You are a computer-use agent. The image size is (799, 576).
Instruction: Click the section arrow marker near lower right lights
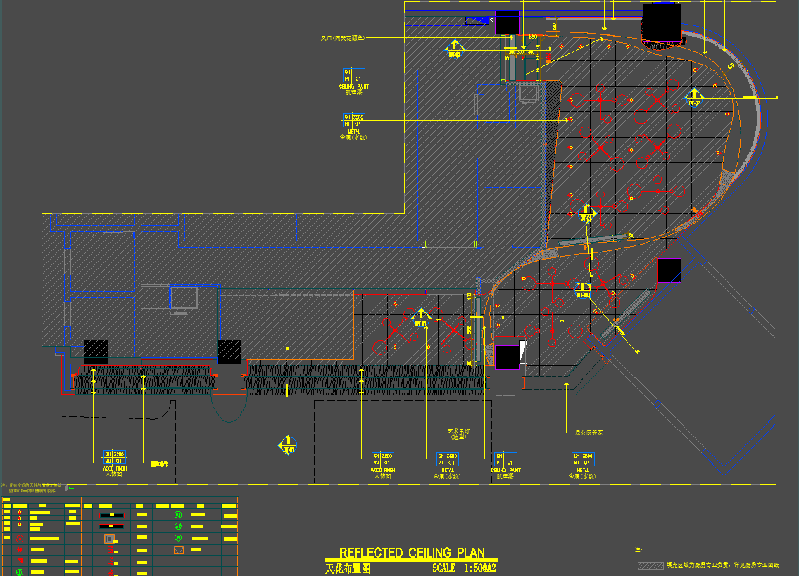pyautogui.click(x=583, y=290)
